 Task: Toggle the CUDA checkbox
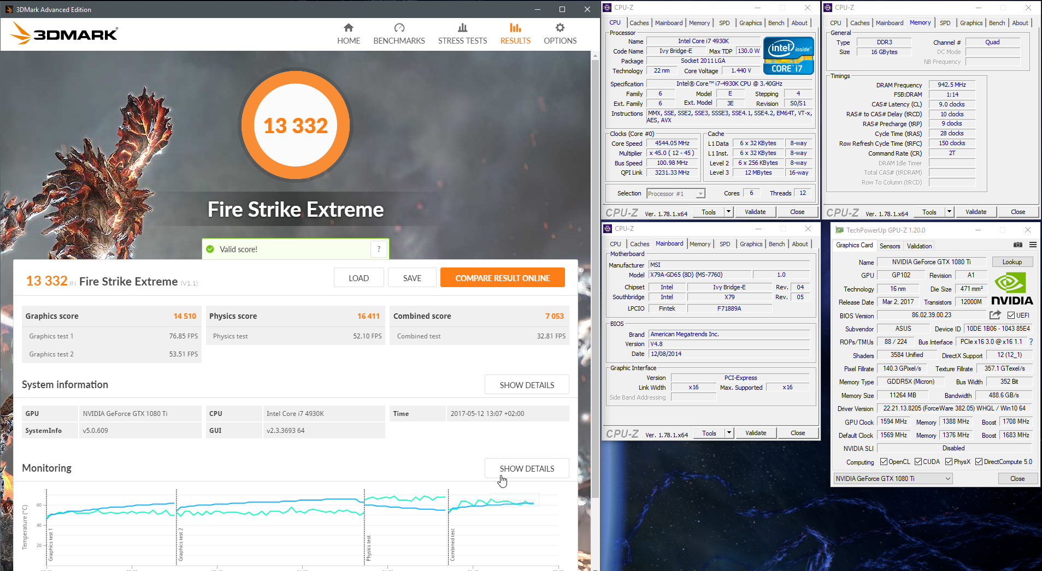(x=918, y=462)
